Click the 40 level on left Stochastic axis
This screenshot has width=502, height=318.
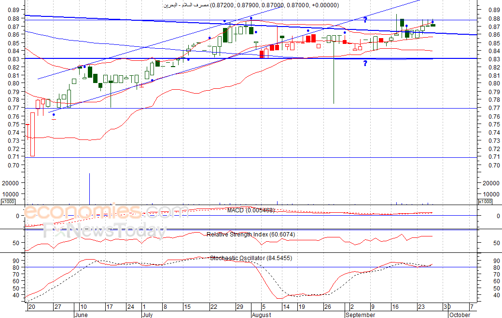(15, 295)
